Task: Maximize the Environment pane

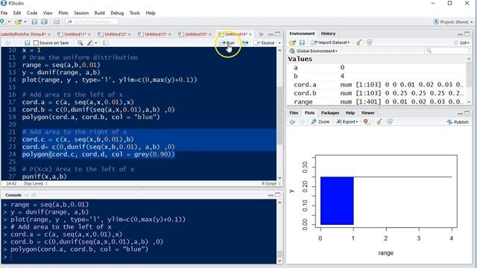Action: [467, 33]
